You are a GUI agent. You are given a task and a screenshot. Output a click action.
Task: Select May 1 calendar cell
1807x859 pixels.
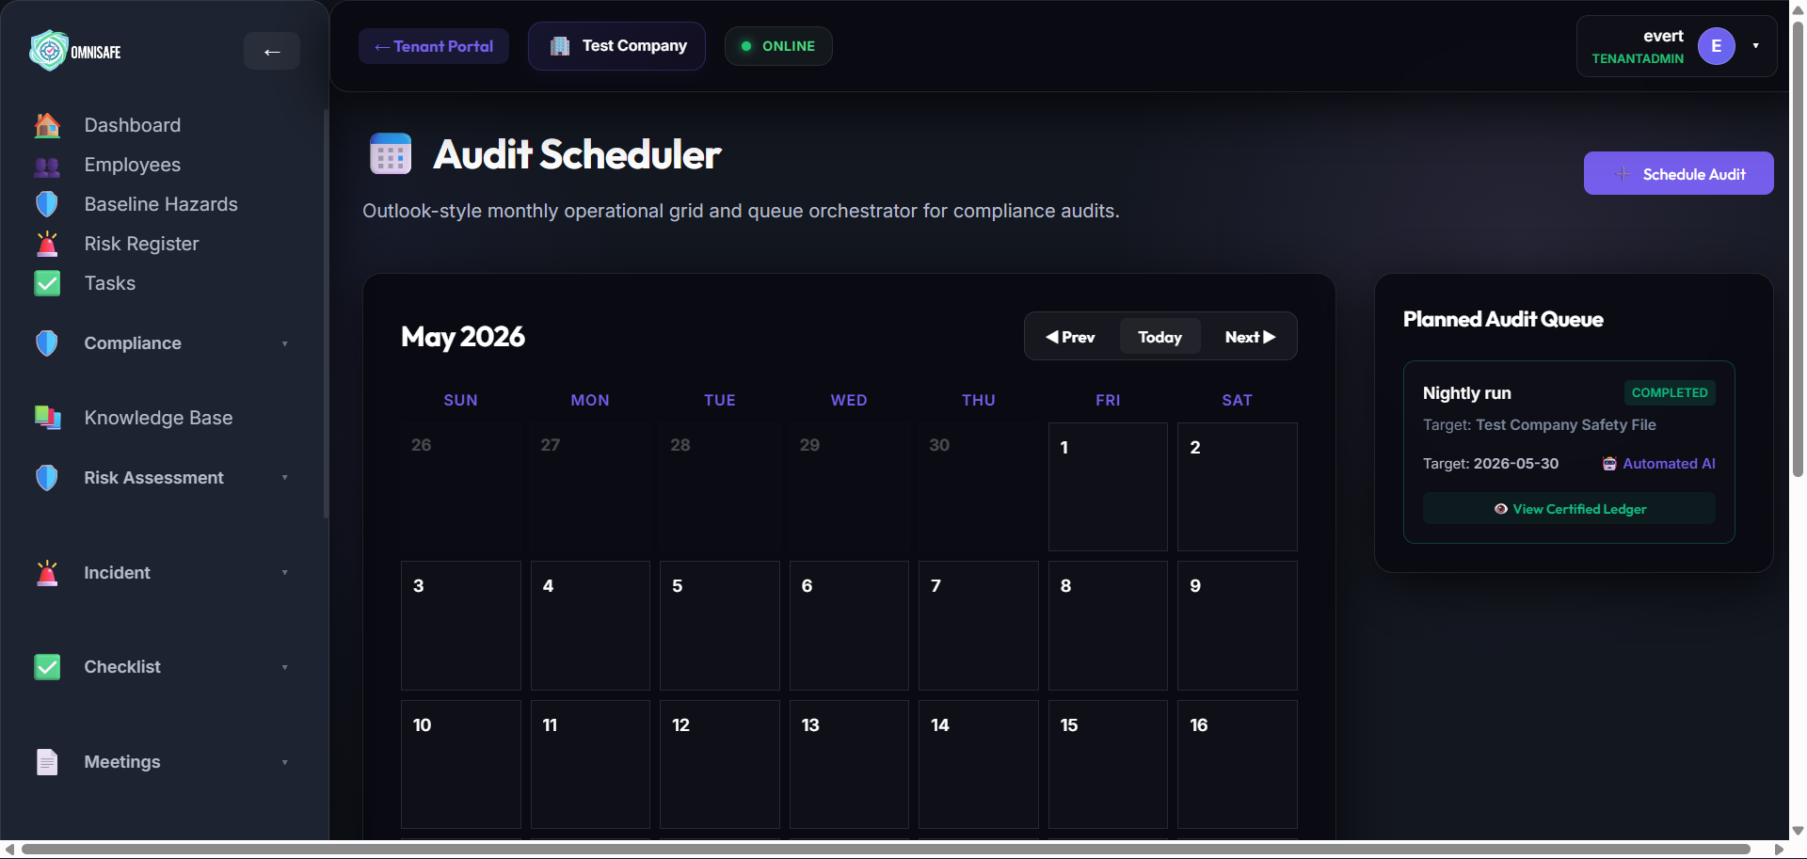pos(1108,486)
